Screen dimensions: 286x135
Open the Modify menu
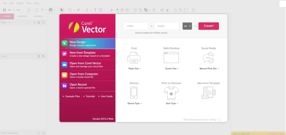tap(20, 3)
